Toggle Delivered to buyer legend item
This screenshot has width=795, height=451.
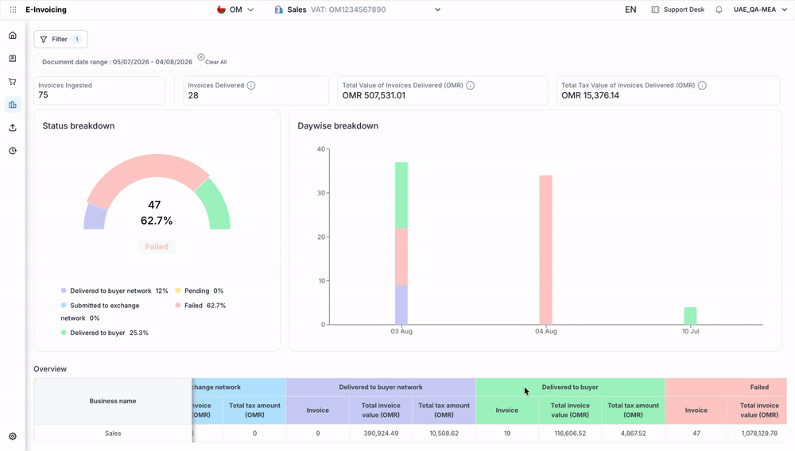[x=104, y=333]
